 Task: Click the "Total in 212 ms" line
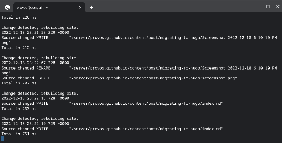tap(19, 48)
